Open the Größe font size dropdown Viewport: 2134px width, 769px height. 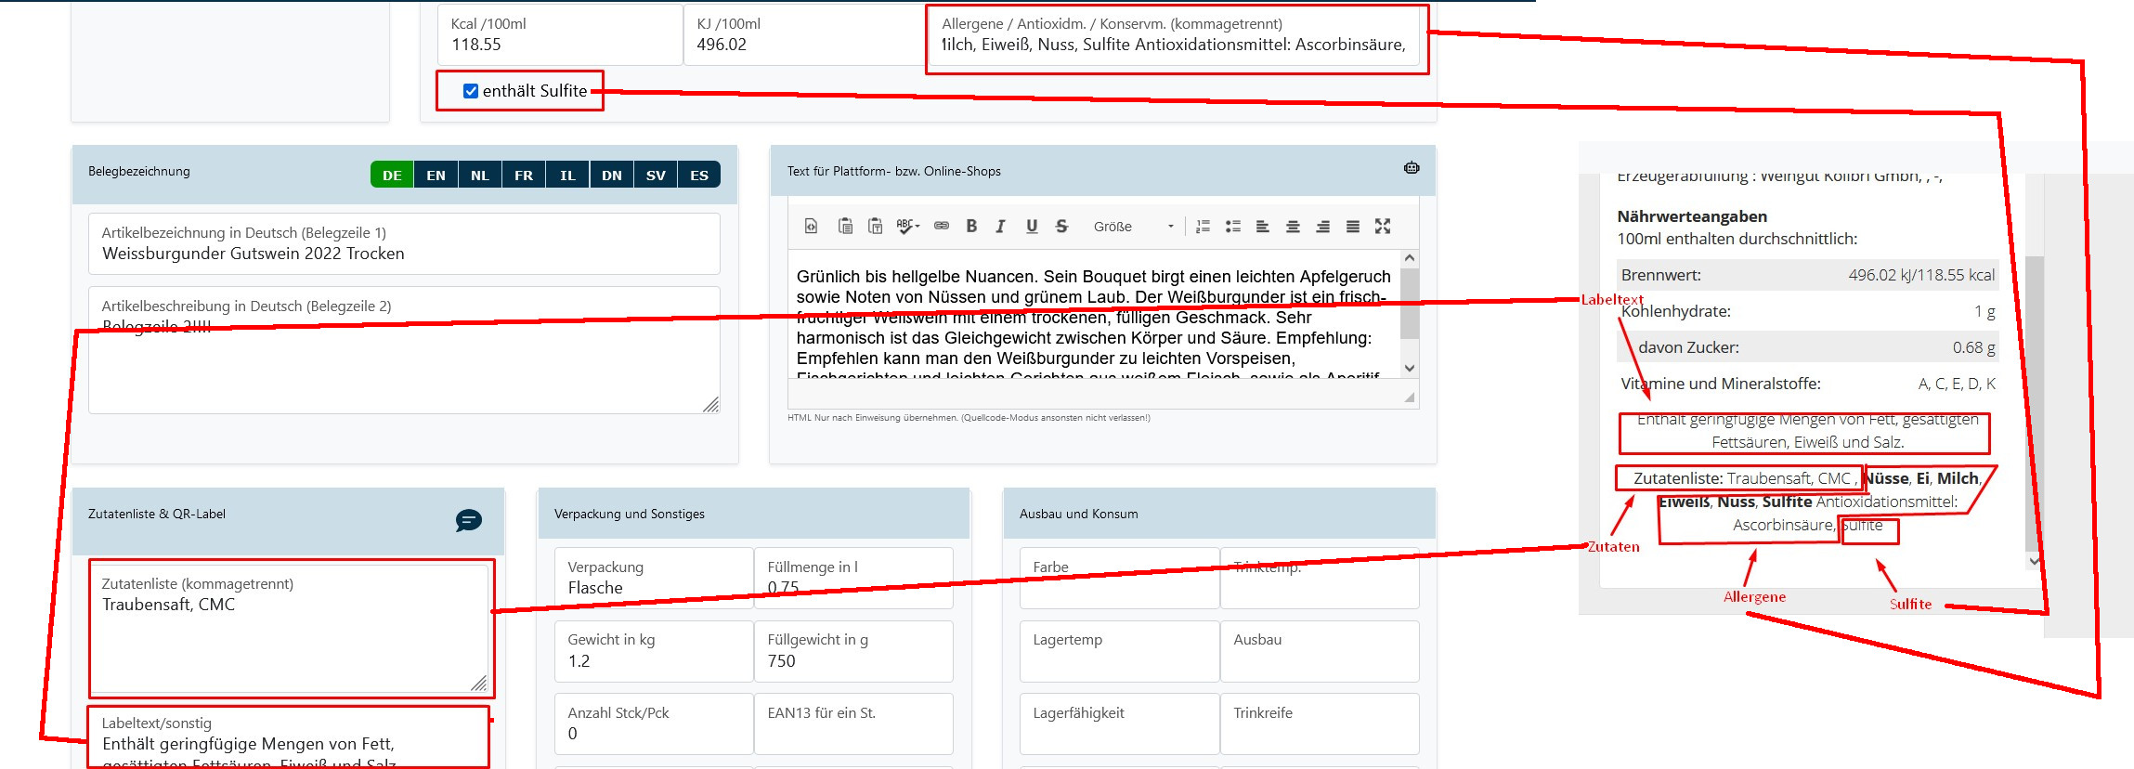pyautogui.click(x=1133, y=227)
